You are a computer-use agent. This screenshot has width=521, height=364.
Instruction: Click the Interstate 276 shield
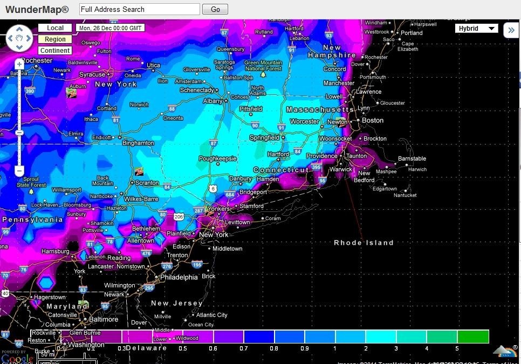(167, 266)
